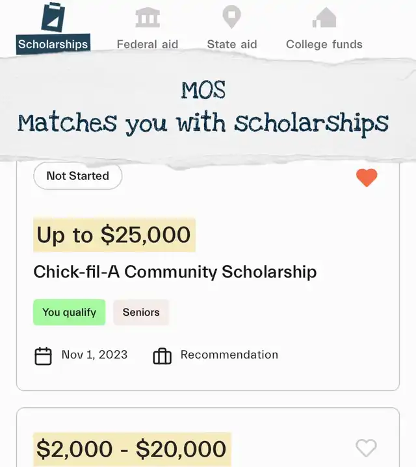Click the Not Started status button
Viewport: 416px width, 467px height.
[78, 176]
